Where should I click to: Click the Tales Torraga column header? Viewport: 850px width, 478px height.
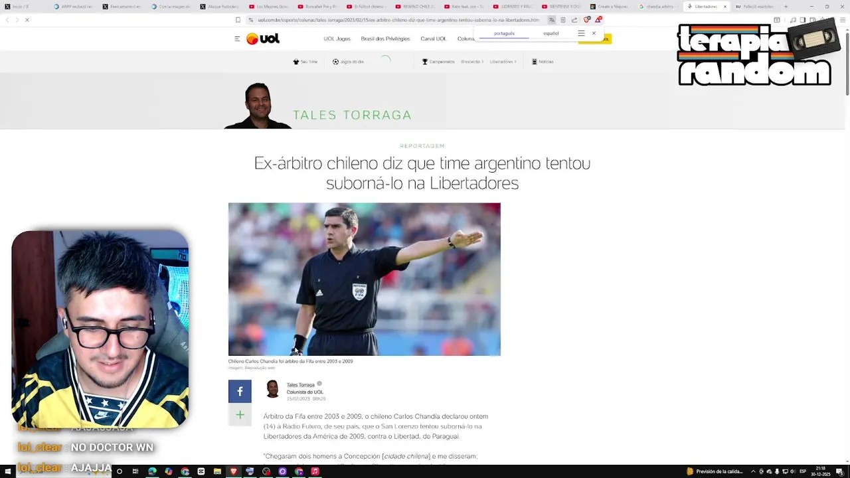[x=352, y=115]
